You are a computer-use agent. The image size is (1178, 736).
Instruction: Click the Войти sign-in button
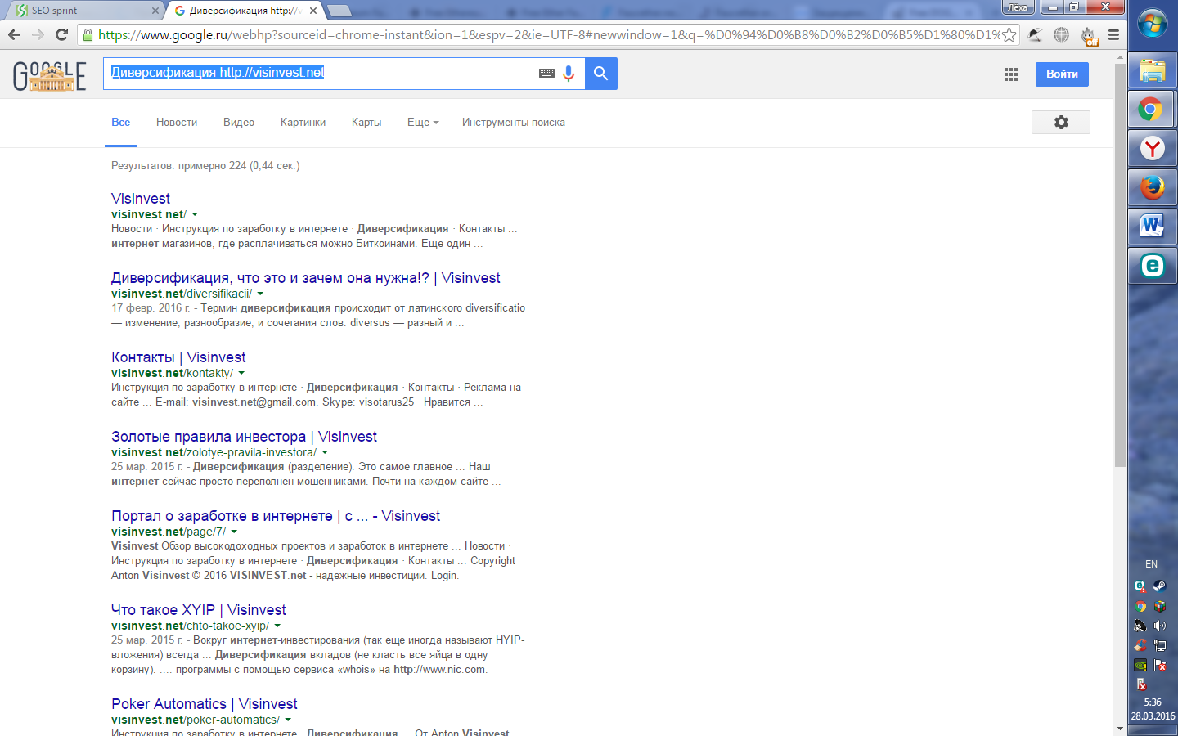[x=1062, y=74]
